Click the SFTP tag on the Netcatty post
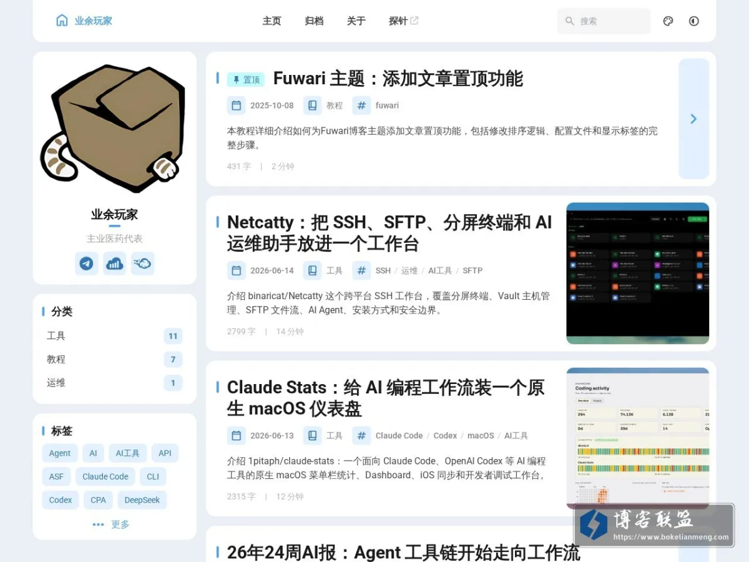749x562 pixels. click(x=472, y=270)
